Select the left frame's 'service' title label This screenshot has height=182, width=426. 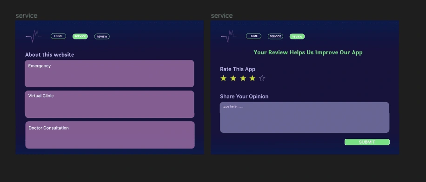[x=27, y=16]
